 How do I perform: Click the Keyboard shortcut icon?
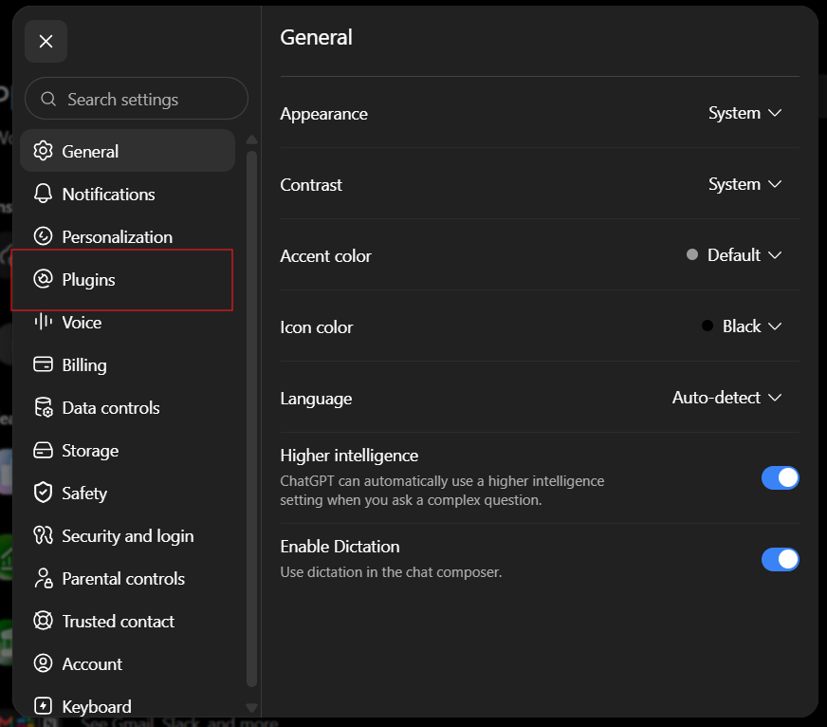[44, 706]
